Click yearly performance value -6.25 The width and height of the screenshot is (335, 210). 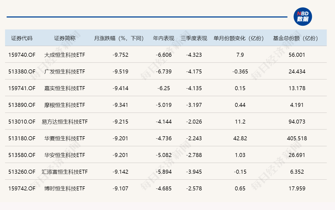pyautogui.click(x=164, y=88)
